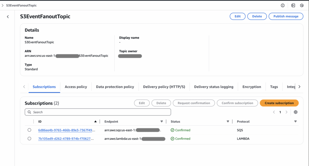This screenshot has height=166, width=309.
Task: Edit the topic via top Edit button
Action: pos(237,16)
